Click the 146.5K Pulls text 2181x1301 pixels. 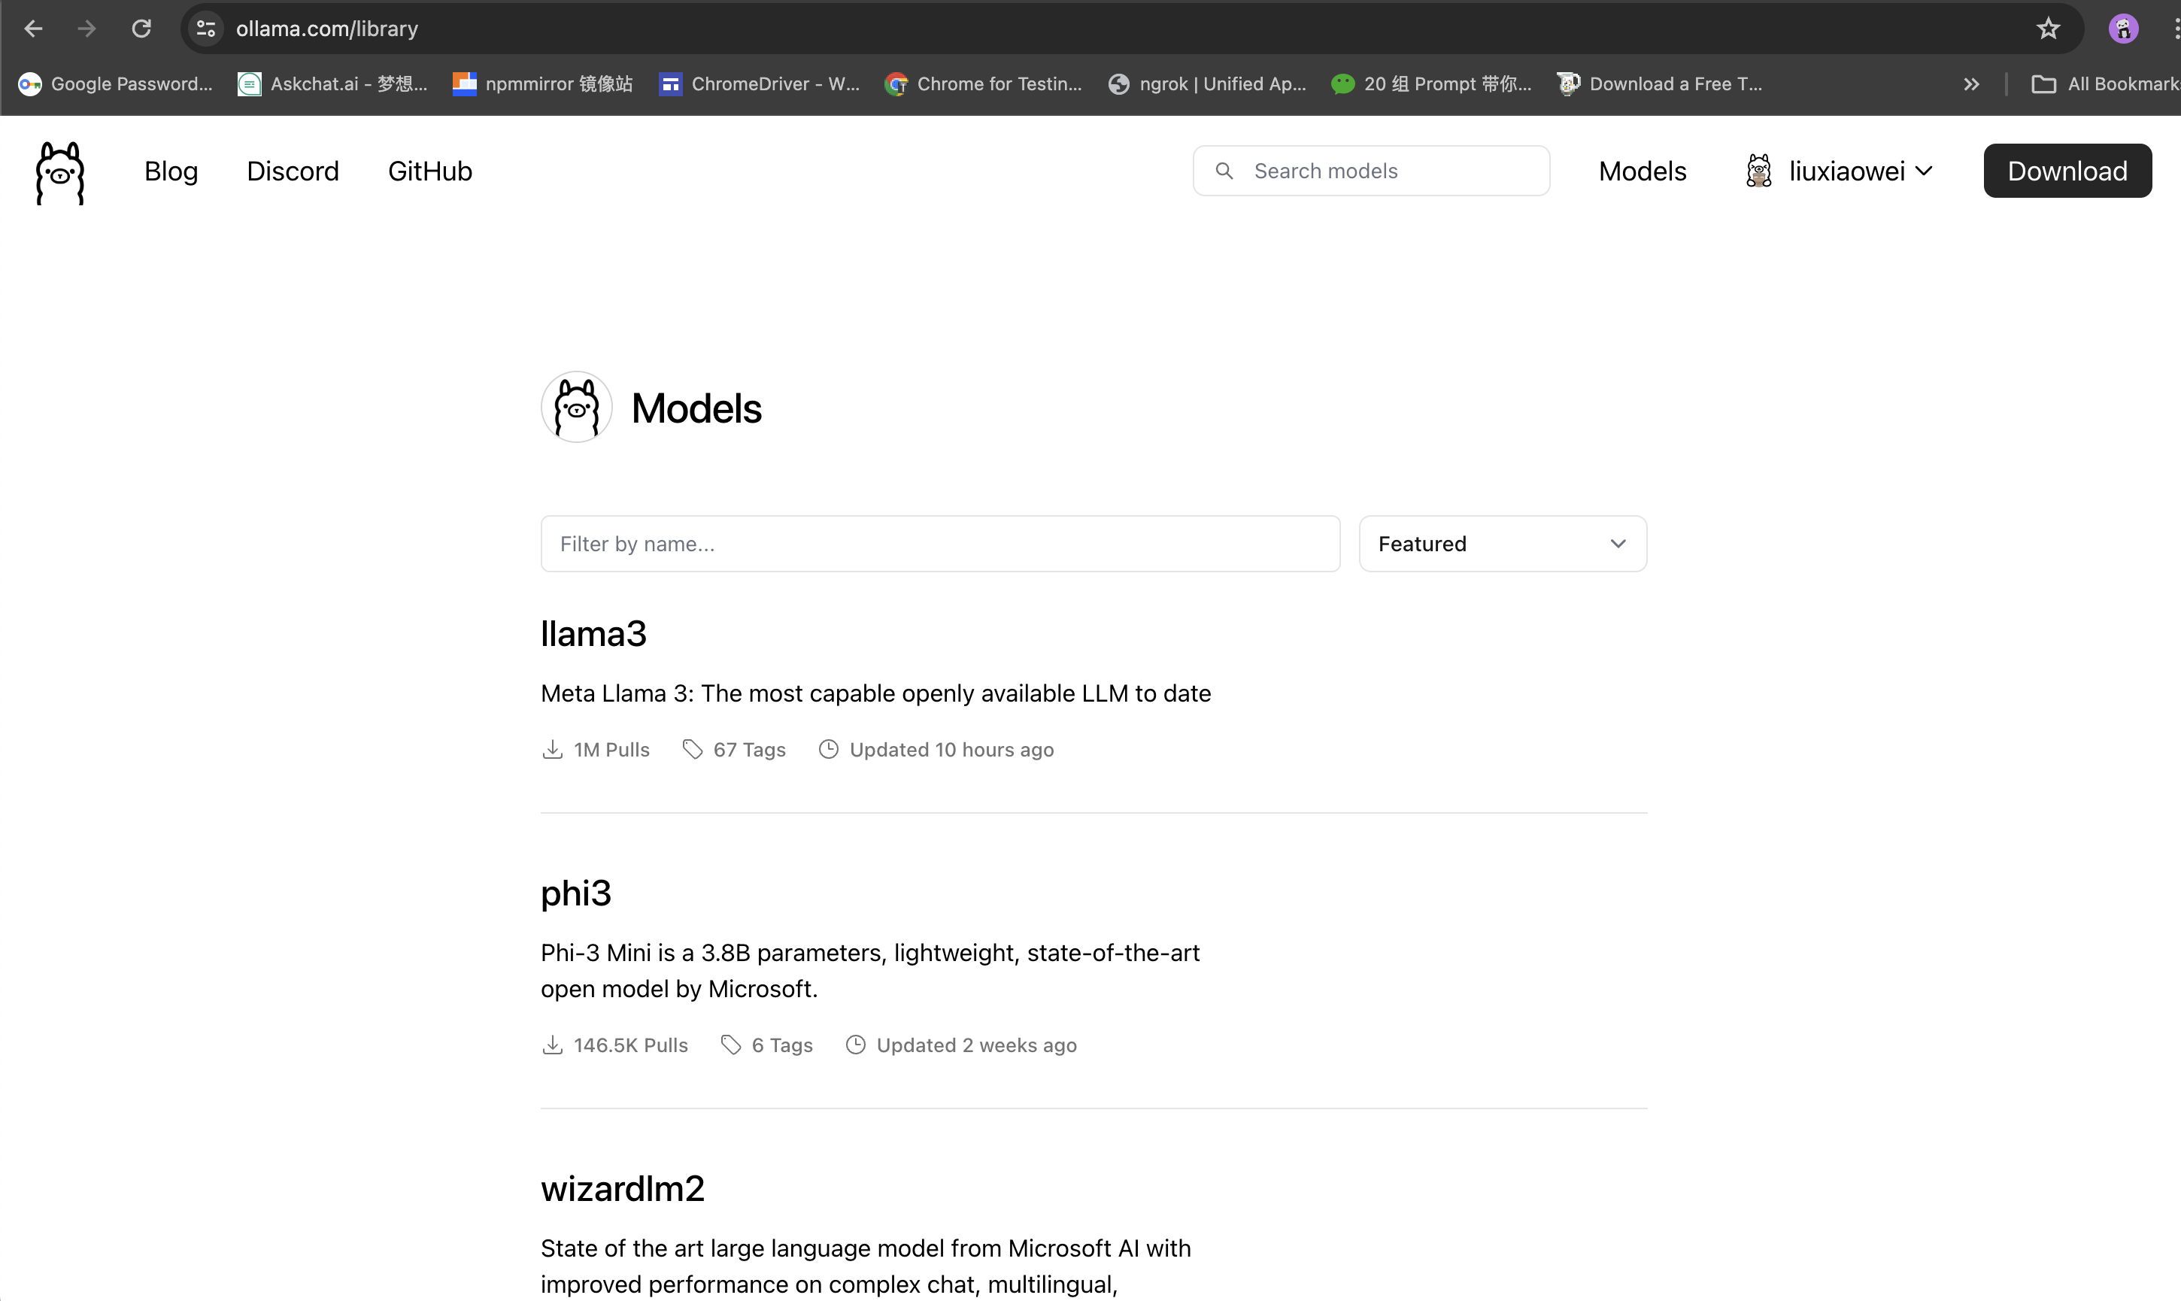point(630,1046)
